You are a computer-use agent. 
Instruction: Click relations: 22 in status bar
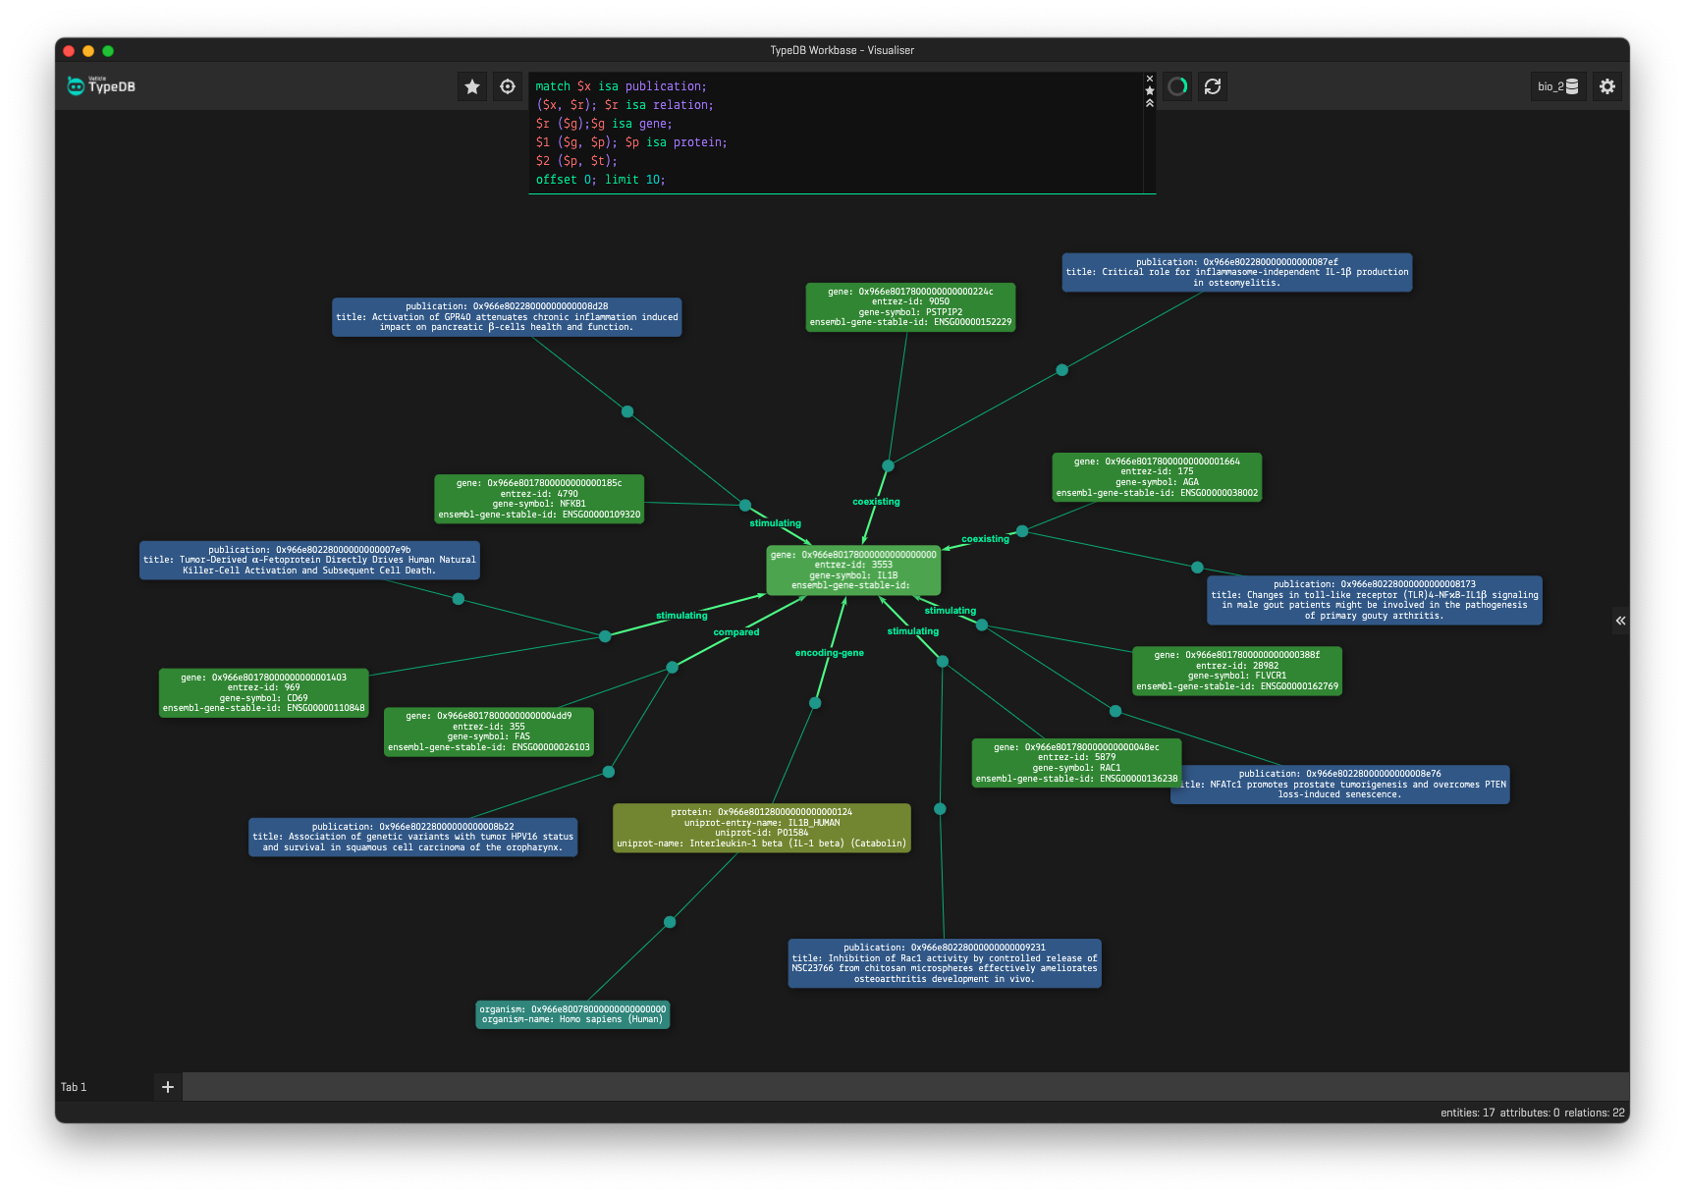tap(1595, 1113)
